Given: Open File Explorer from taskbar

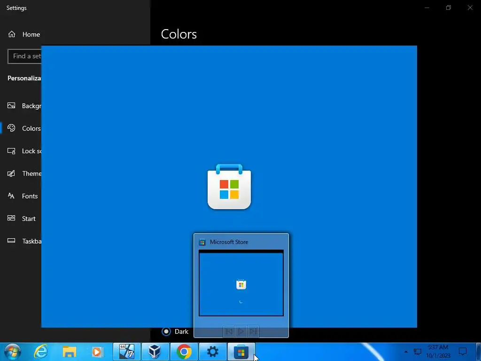Looking at the screenshot, I should [x=70, y=352].
